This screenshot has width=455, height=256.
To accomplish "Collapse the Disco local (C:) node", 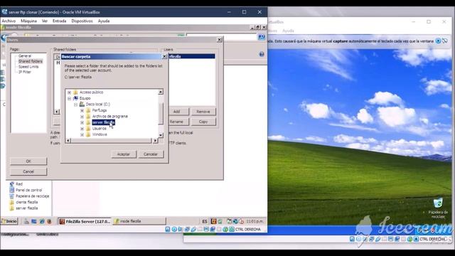I will click(76, 105).
